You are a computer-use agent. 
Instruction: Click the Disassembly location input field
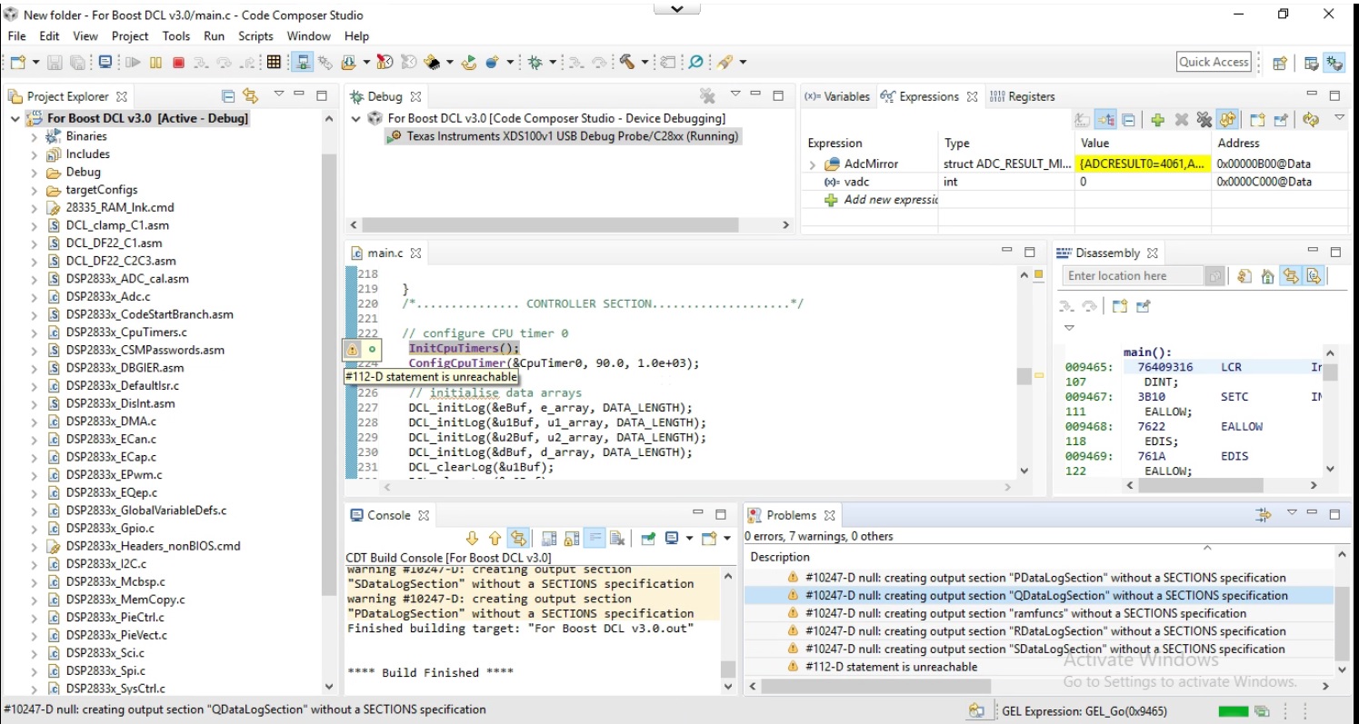[1133, 276]
